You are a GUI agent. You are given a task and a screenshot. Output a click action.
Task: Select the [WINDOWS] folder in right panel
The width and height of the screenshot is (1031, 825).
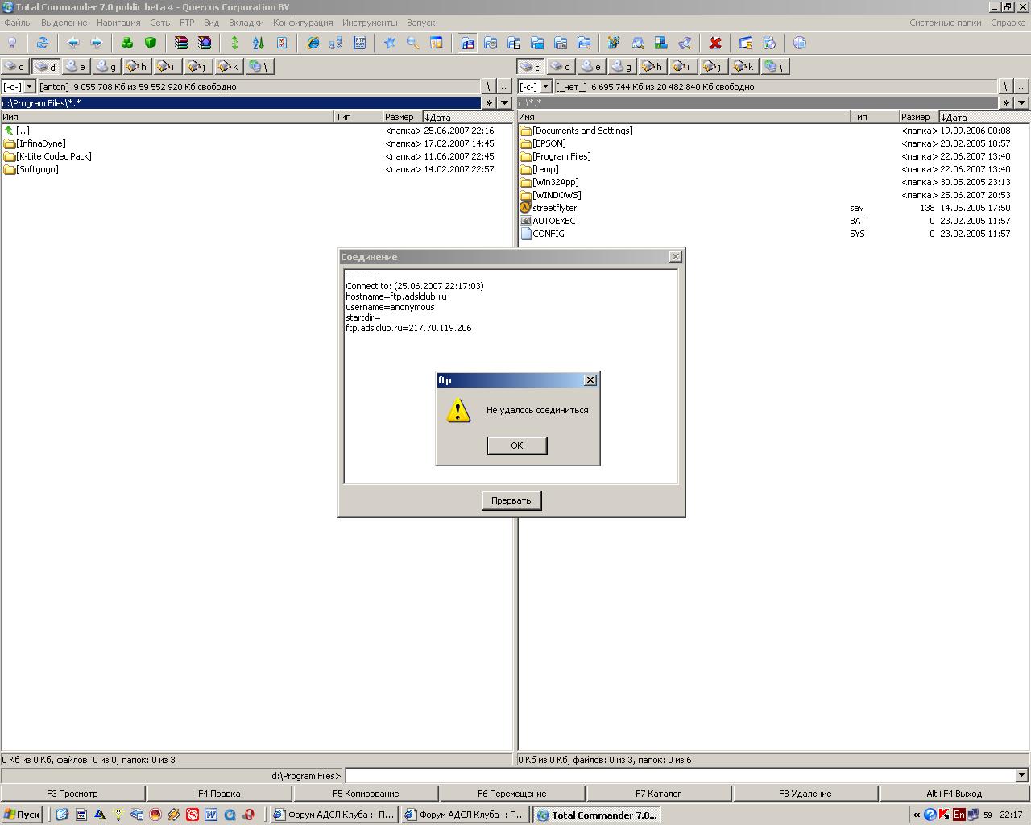[x=773, y=195]
